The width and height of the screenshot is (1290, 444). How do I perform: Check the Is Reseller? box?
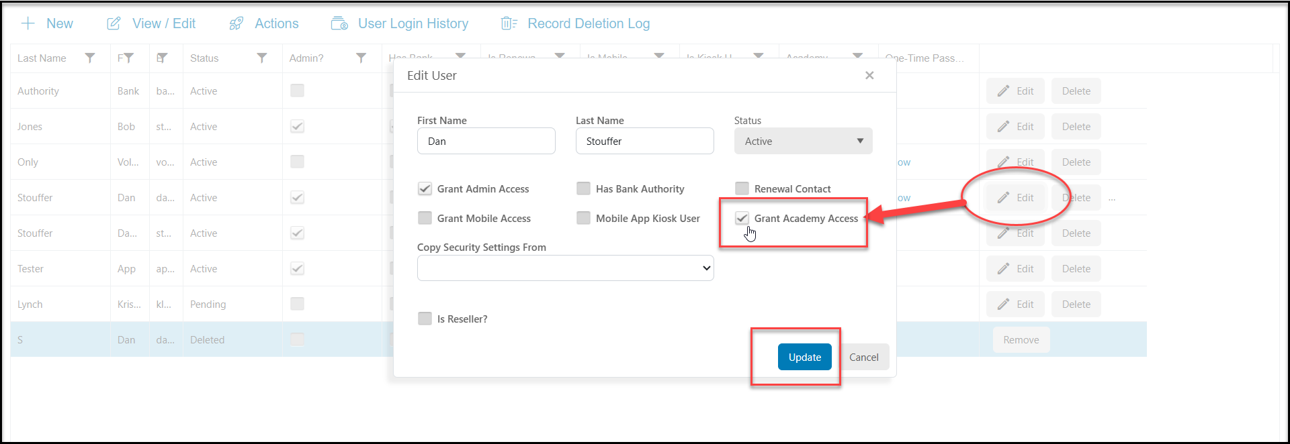425,319
